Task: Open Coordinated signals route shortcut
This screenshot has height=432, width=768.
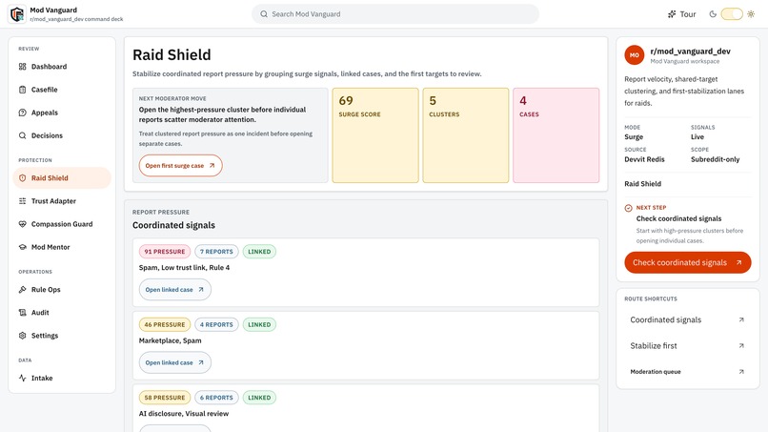Action: point(688,319)
